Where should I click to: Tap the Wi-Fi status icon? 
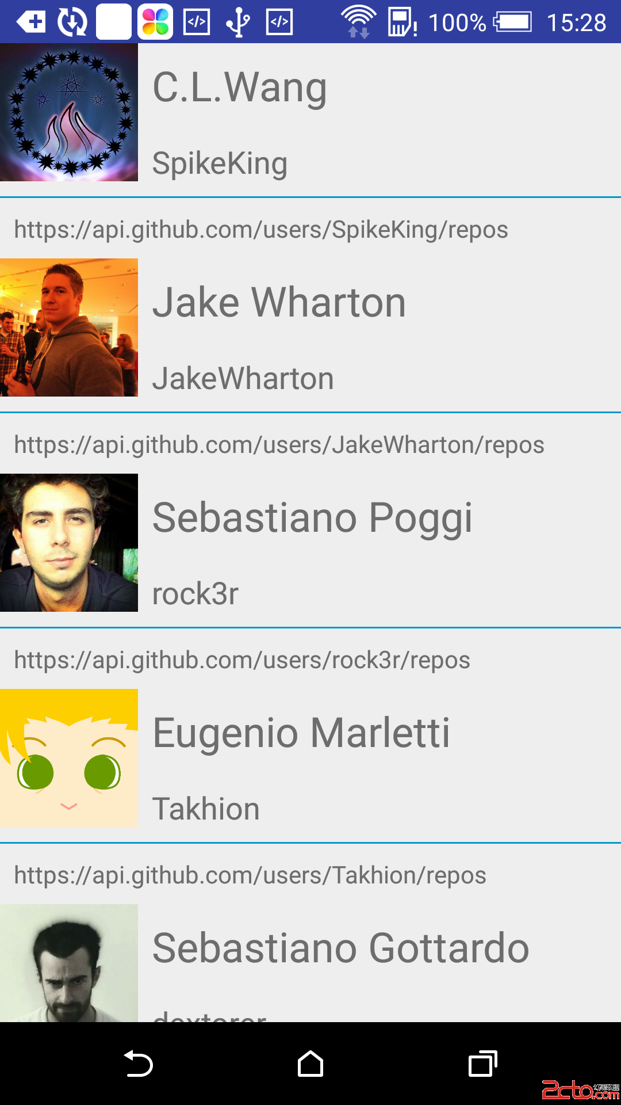coord(359,21)
